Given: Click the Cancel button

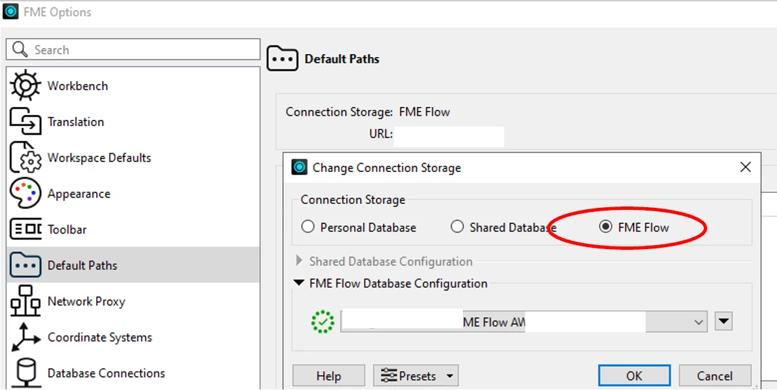Looking at the screenshot, I should [715, 376].
